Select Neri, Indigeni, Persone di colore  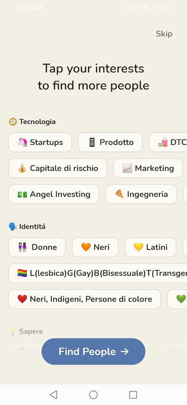pyautogui.click(x=84, y=299)
